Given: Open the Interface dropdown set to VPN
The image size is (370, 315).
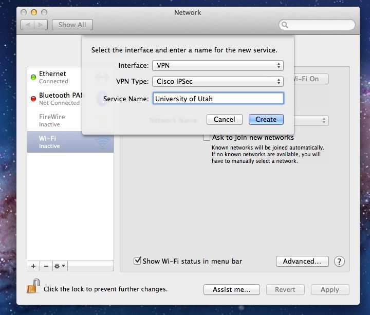Looking at the screenshot, I should point(218,65).
